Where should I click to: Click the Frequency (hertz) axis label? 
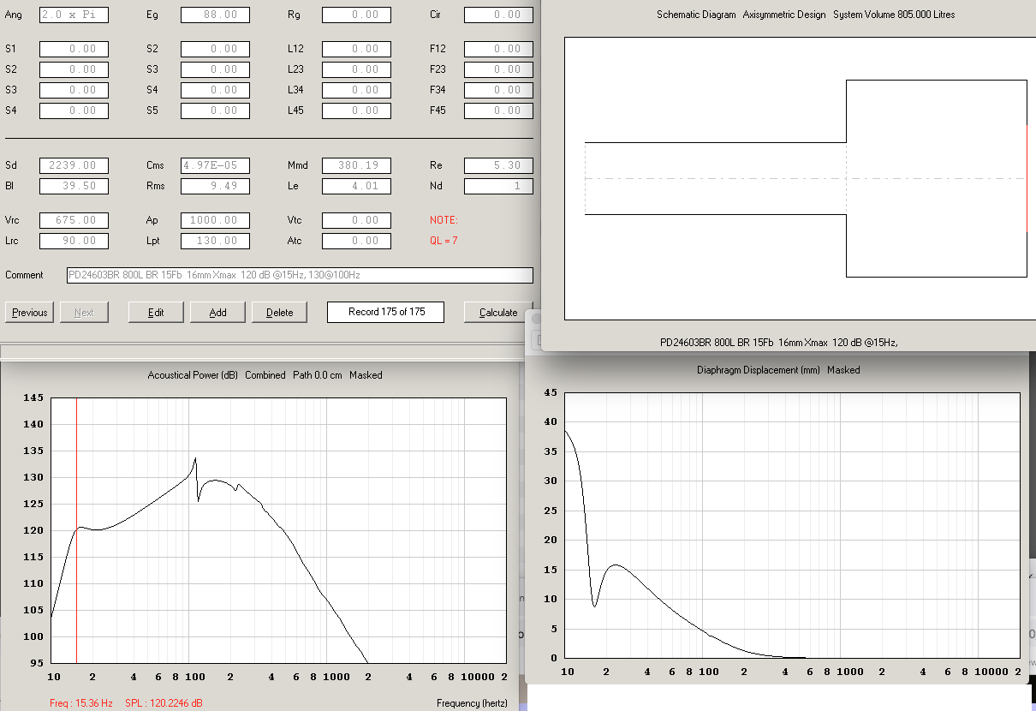click(x=472, y=703)
